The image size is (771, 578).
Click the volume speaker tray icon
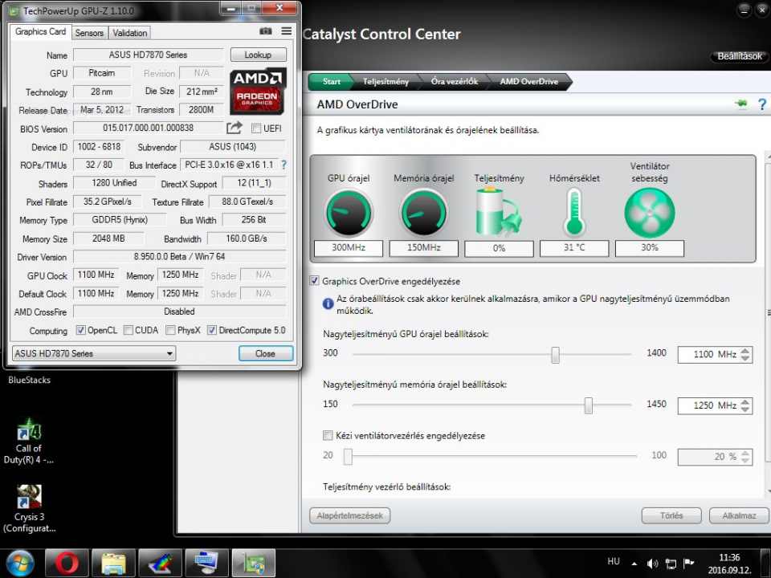click(652, 564)
